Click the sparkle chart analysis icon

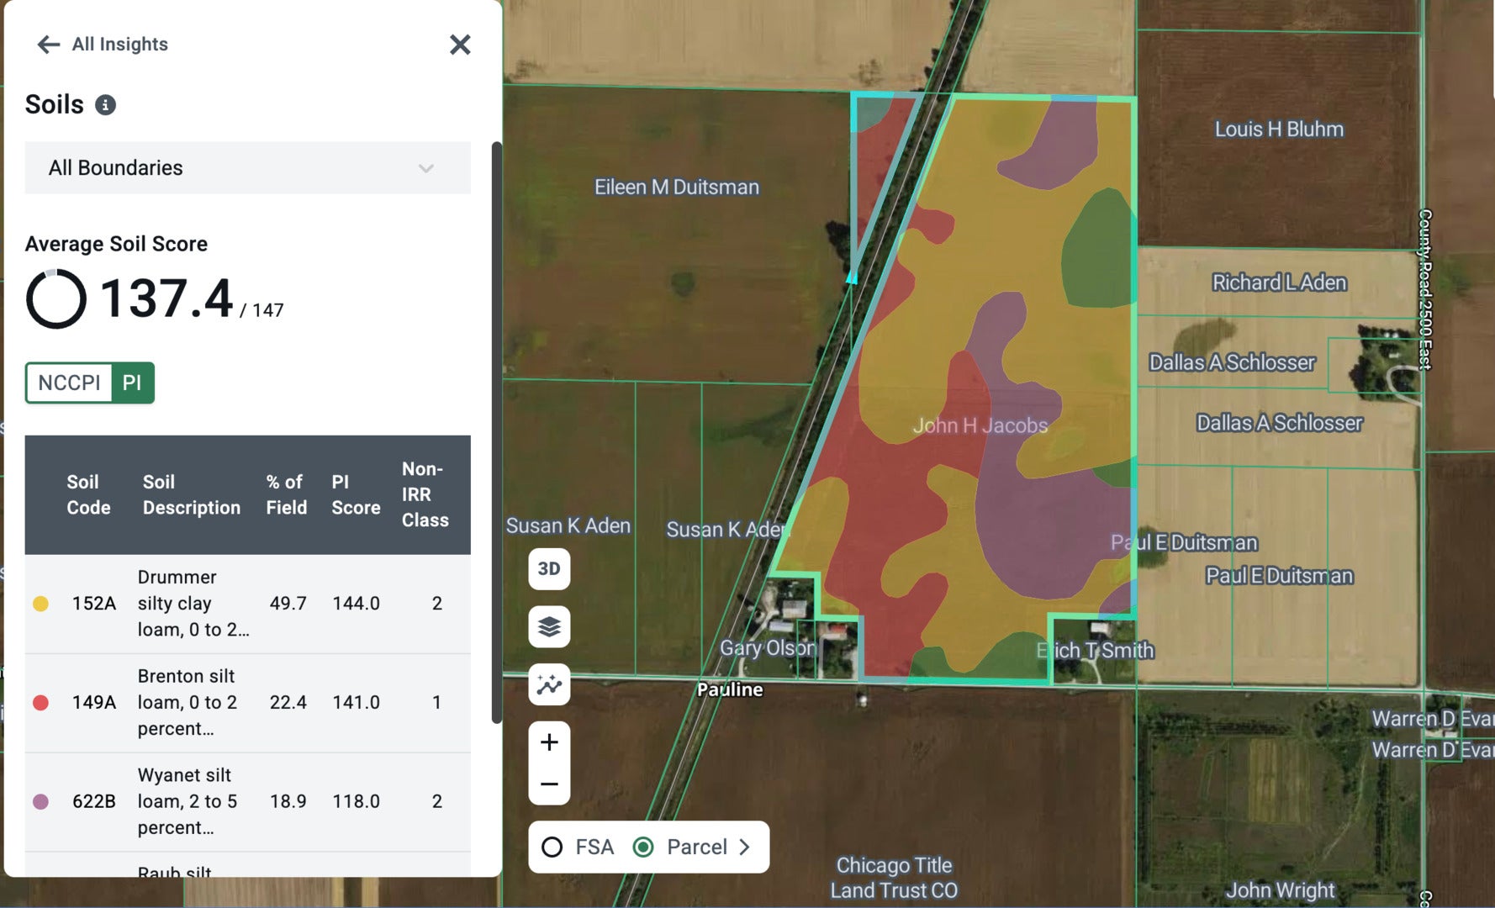(x=549, y=684)
